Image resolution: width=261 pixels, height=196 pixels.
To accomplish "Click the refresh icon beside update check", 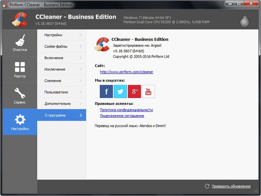I will 207,186.
